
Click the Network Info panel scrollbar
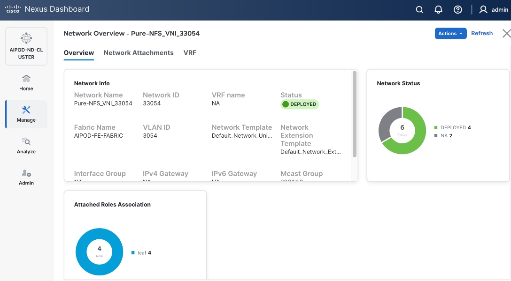[x=355, y=114]
